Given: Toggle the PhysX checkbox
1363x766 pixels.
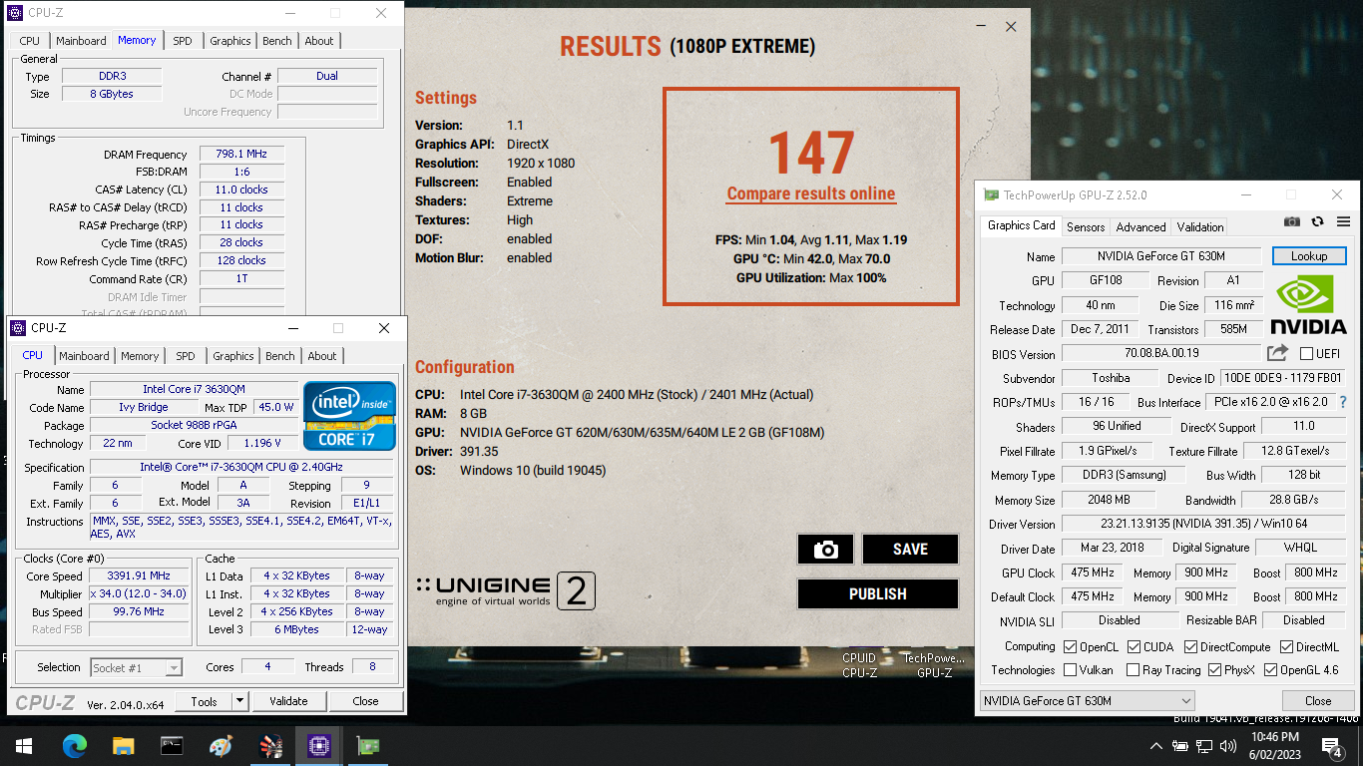Looking at the screenshot, I should pyautogui.click(x=1214, y=670).
